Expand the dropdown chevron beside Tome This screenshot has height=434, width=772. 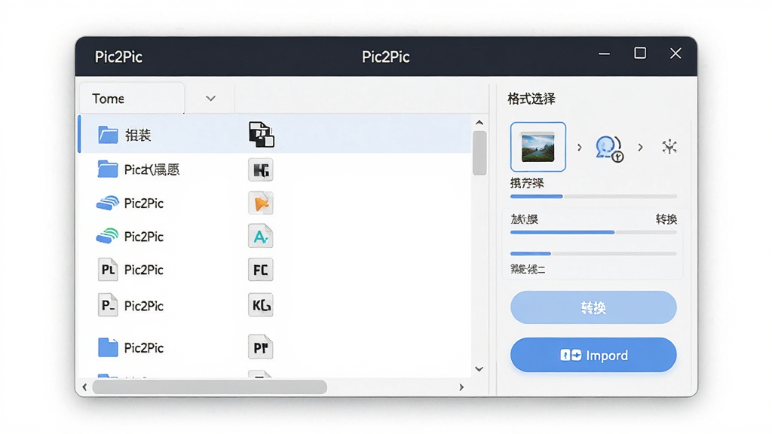click(210, 99)
